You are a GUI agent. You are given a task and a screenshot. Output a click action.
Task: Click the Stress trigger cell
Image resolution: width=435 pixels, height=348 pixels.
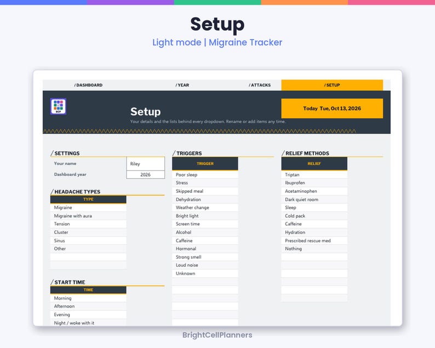click(x=205, y=183)
